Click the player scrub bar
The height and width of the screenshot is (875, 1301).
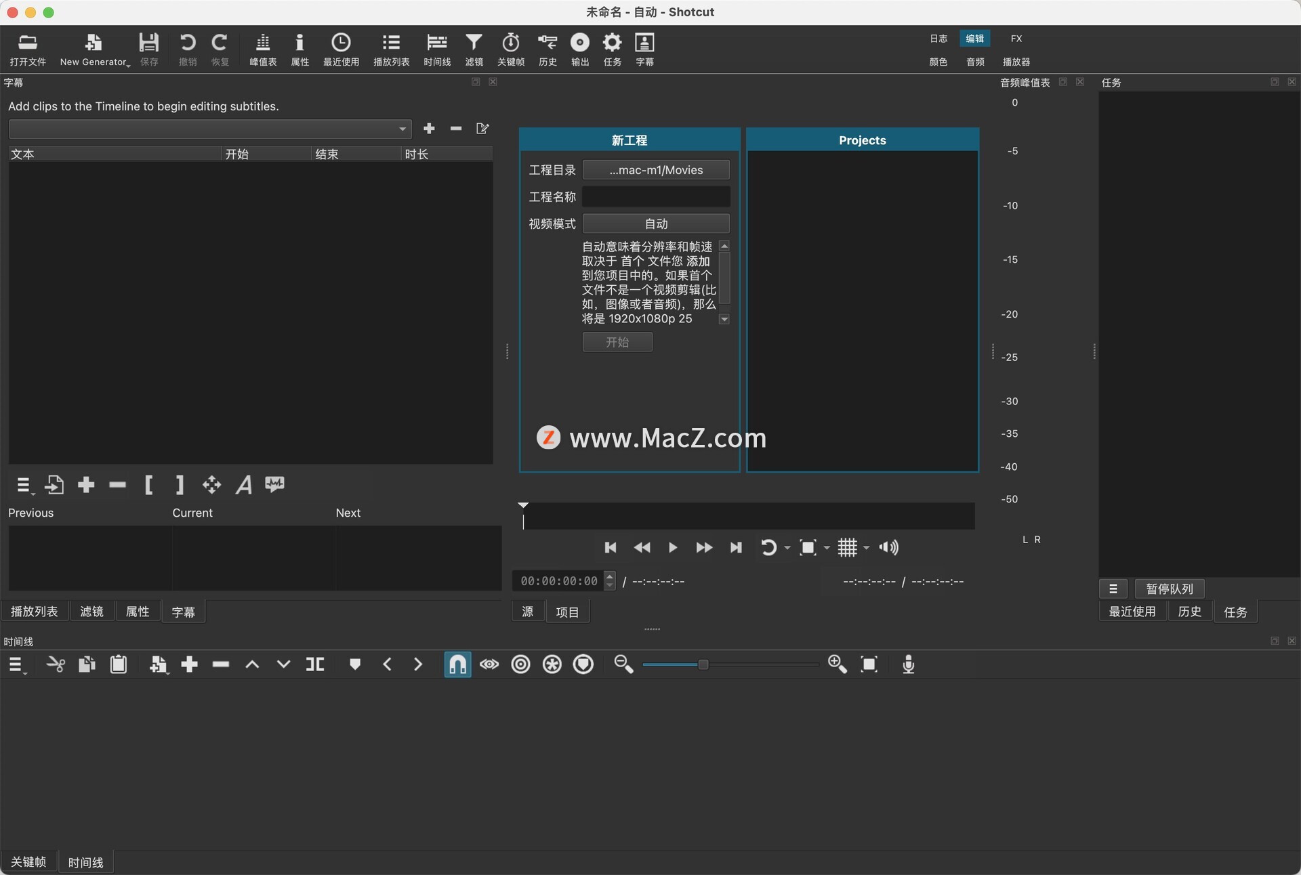click(748, 516)
